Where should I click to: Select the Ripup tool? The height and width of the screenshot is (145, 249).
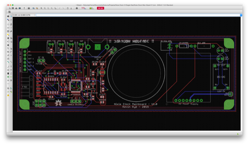[11, 62]
